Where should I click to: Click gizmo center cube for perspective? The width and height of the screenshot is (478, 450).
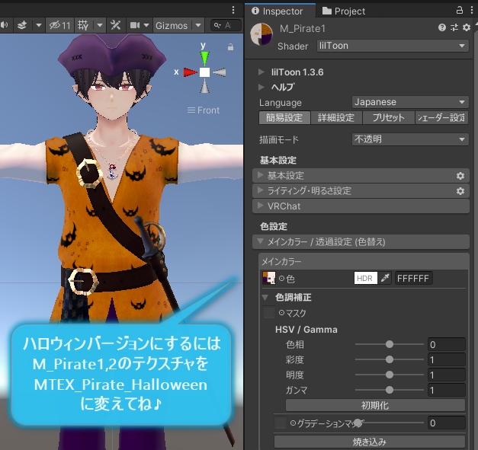click(x=204, y=72)
